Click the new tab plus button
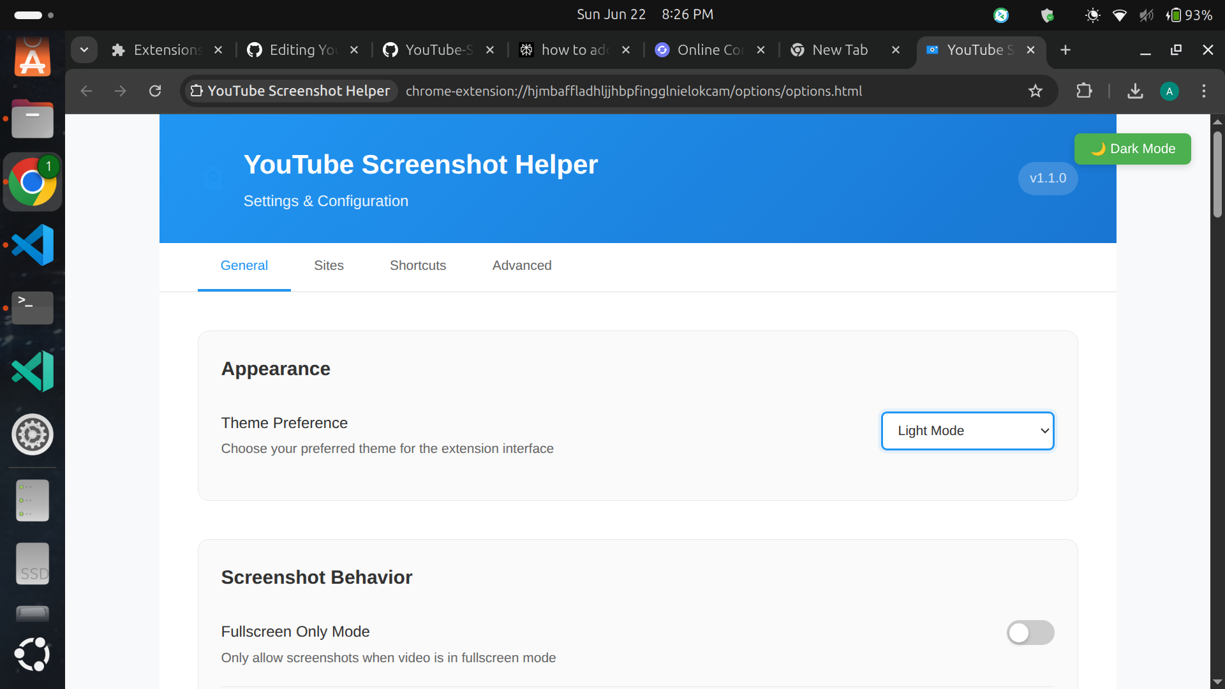 point(1065,50)
